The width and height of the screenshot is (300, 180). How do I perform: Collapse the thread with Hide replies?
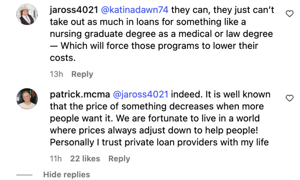click(67, 175)
